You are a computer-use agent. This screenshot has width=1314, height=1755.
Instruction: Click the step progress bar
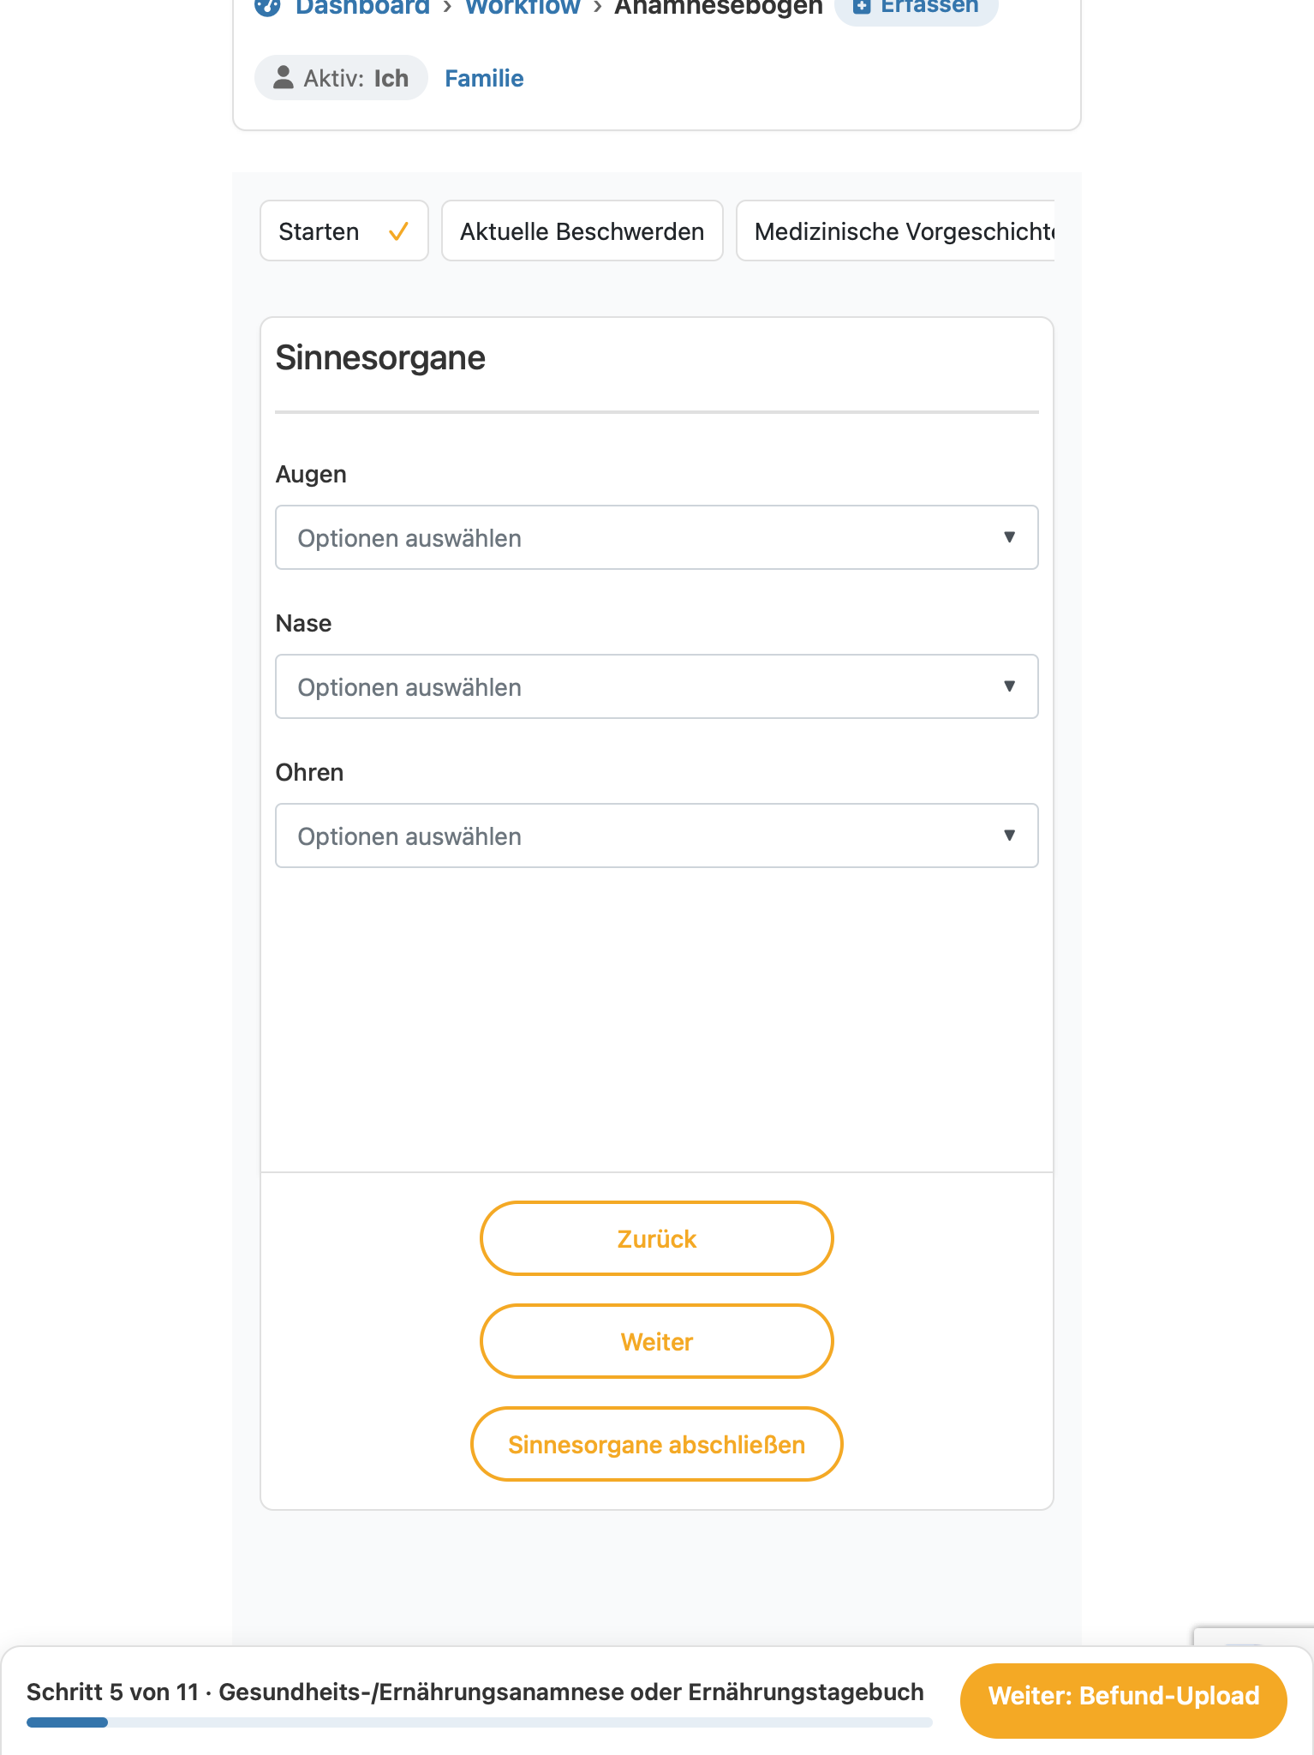coord(479,1722)
